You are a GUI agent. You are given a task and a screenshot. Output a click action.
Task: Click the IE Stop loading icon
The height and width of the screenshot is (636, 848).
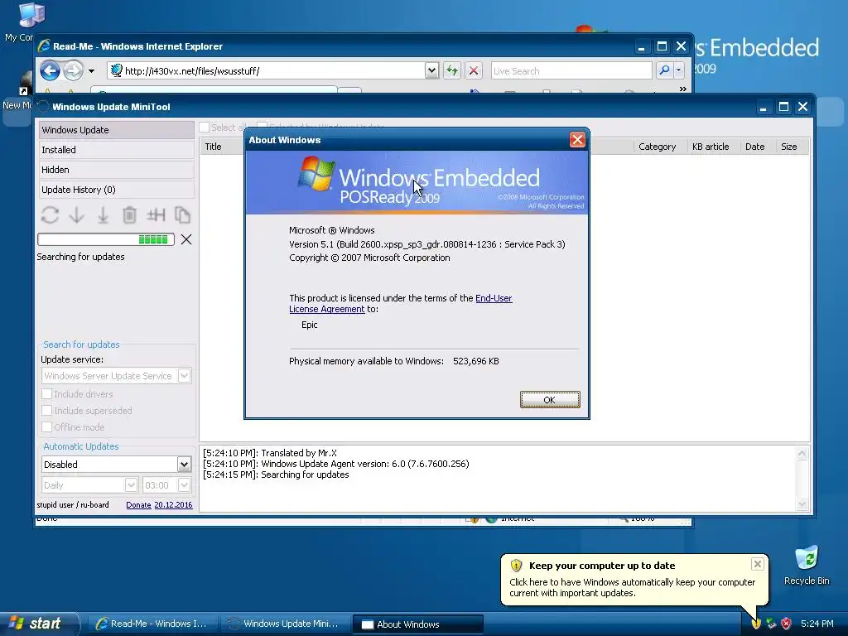(474, 71)
